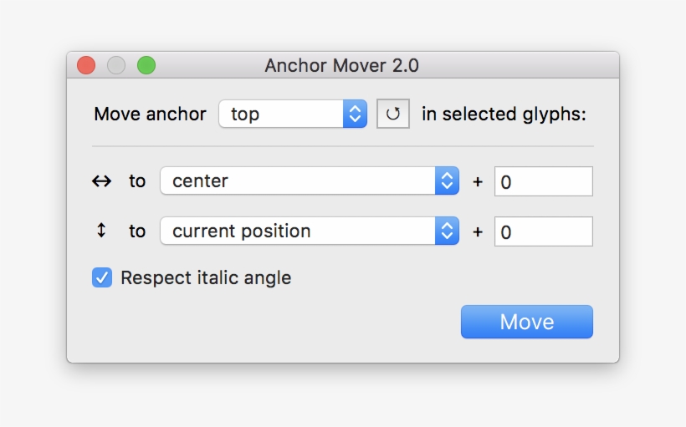This screenshot has height=427, width=686.
Task: Disable the Respect italic angle checkbox
Action: coord(102,277)
